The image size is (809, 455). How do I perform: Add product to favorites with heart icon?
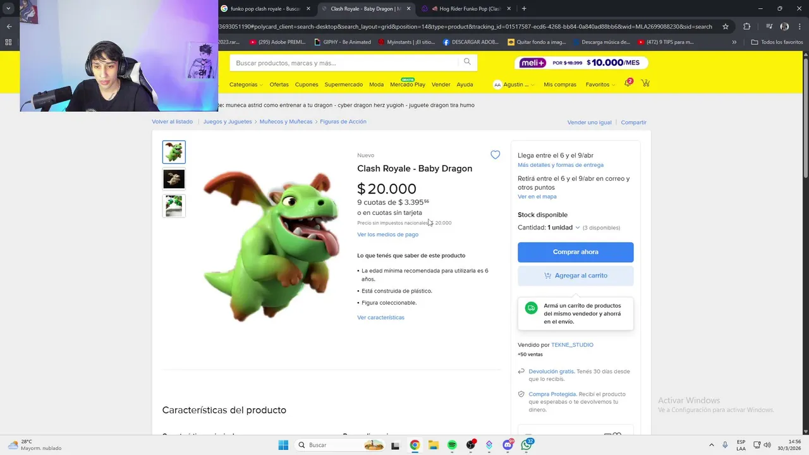(x=495, y=155)
